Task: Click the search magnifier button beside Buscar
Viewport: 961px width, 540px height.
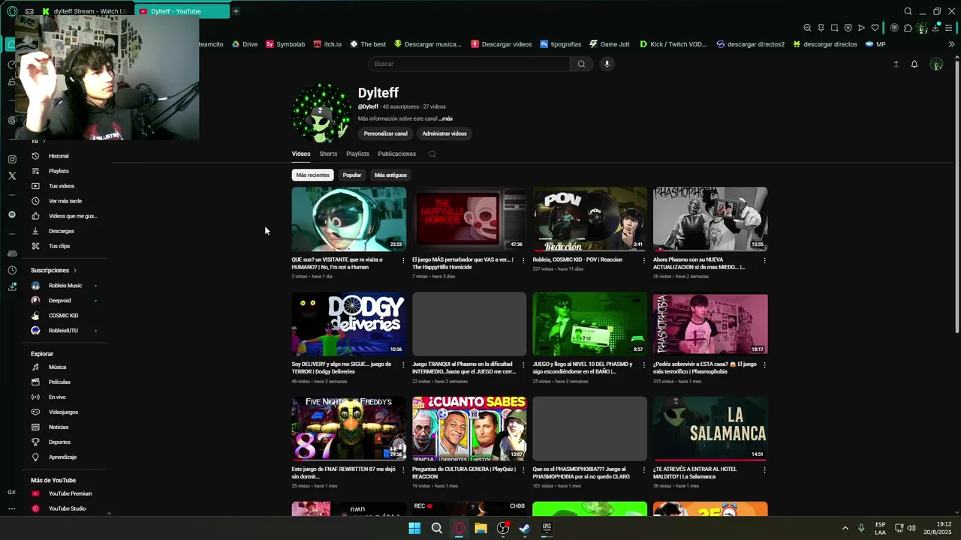Action: pyautogui.click(x=581, y=64)
